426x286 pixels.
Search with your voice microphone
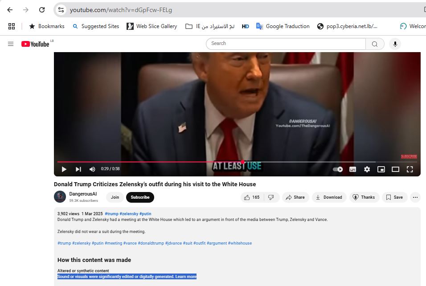click(x=395, y=44)
